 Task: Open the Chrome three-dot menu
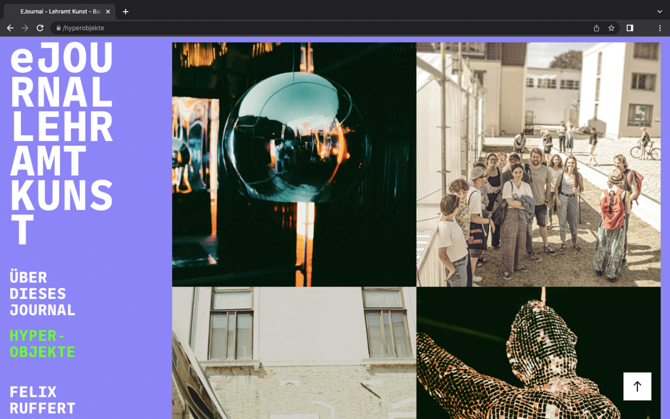[x=660, y=28]
